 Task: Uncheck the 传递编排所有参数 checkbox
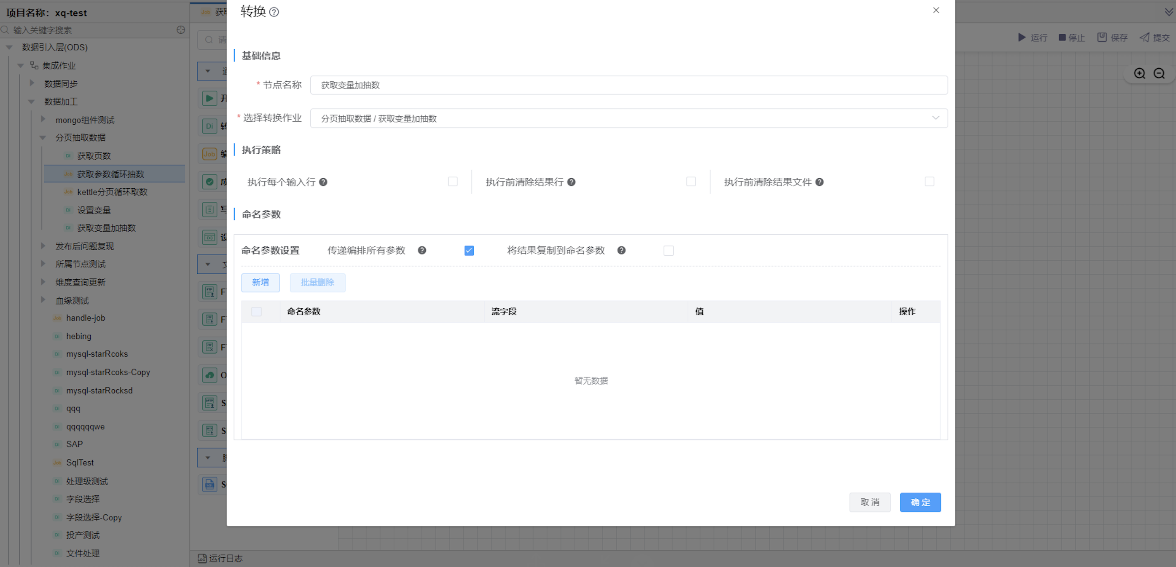(x=469, y=250)
